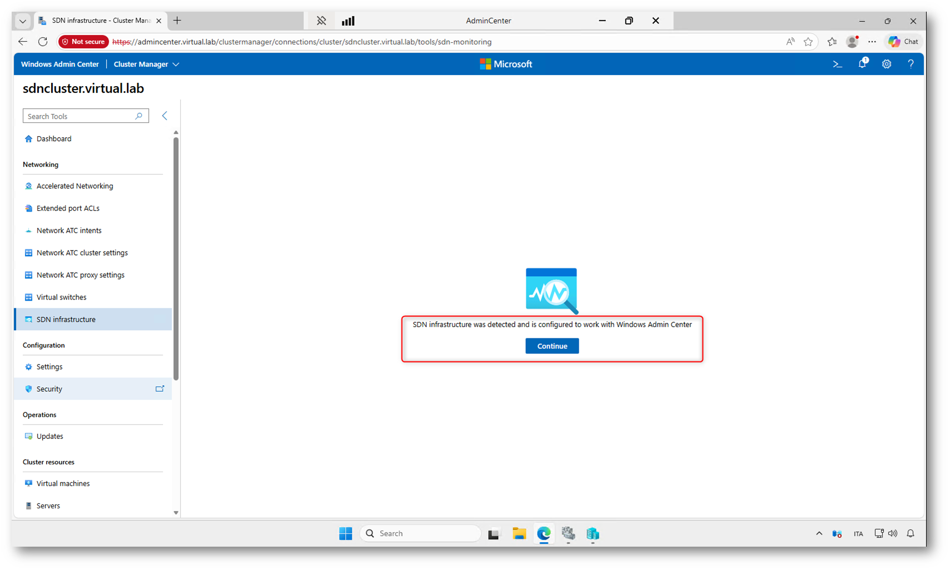Click the ITA language indicator

click(858, 534)
